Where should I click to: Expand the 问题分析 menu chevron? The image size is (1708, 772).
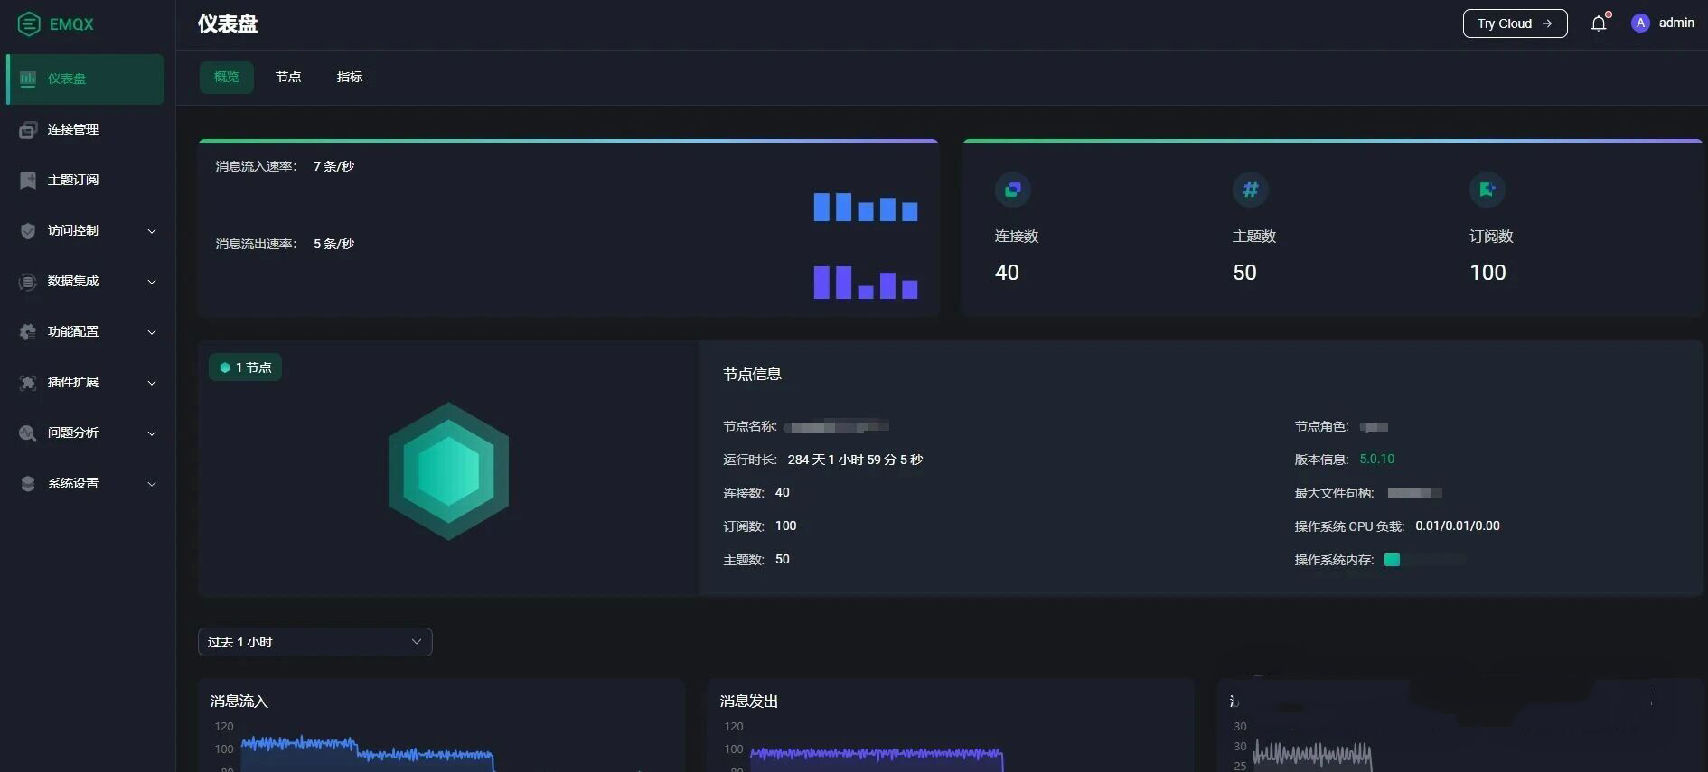pyautogui.click(x=152, y=433)
